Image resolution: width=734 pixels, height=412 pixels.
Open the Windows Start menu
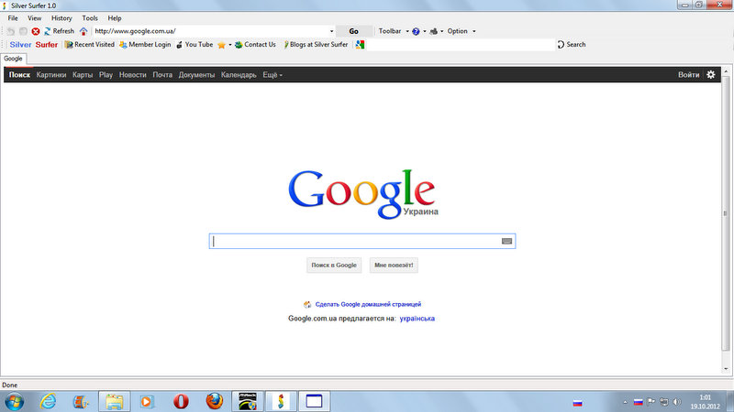(x=14, y=402)
